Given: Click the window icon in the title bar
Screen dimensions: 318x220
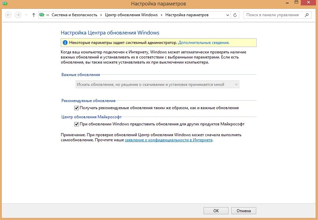Looking at the screenshot, I should [x=5, y=3].
